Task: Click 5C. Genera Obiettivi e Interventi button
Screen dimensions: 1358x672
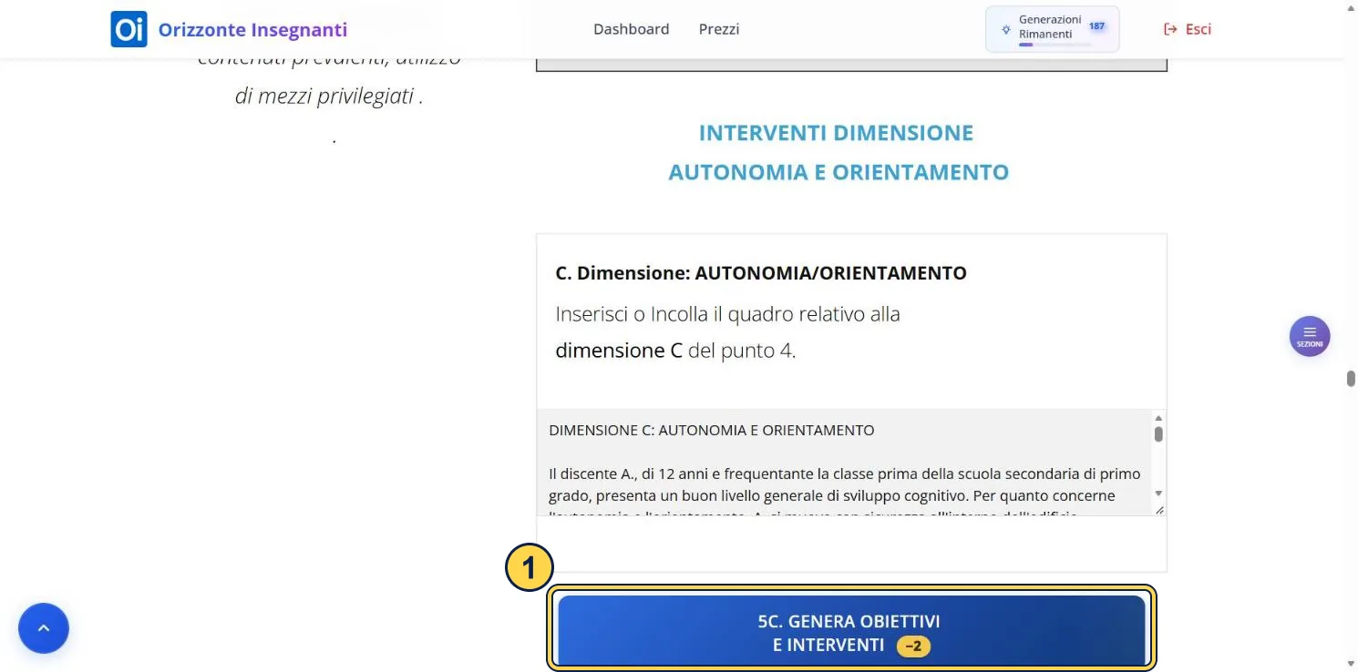Action: [x=851, y=632]
